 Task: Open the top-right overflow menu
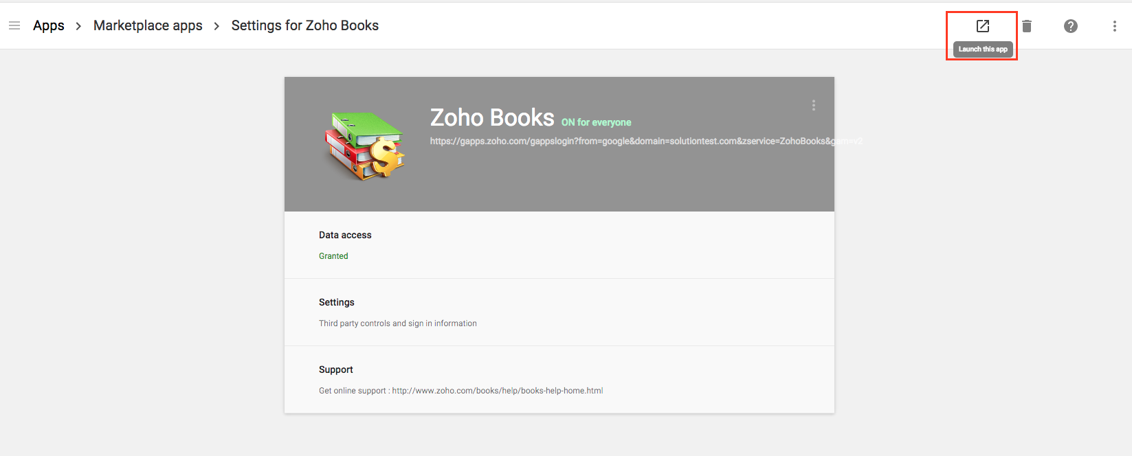point(1114,26)
